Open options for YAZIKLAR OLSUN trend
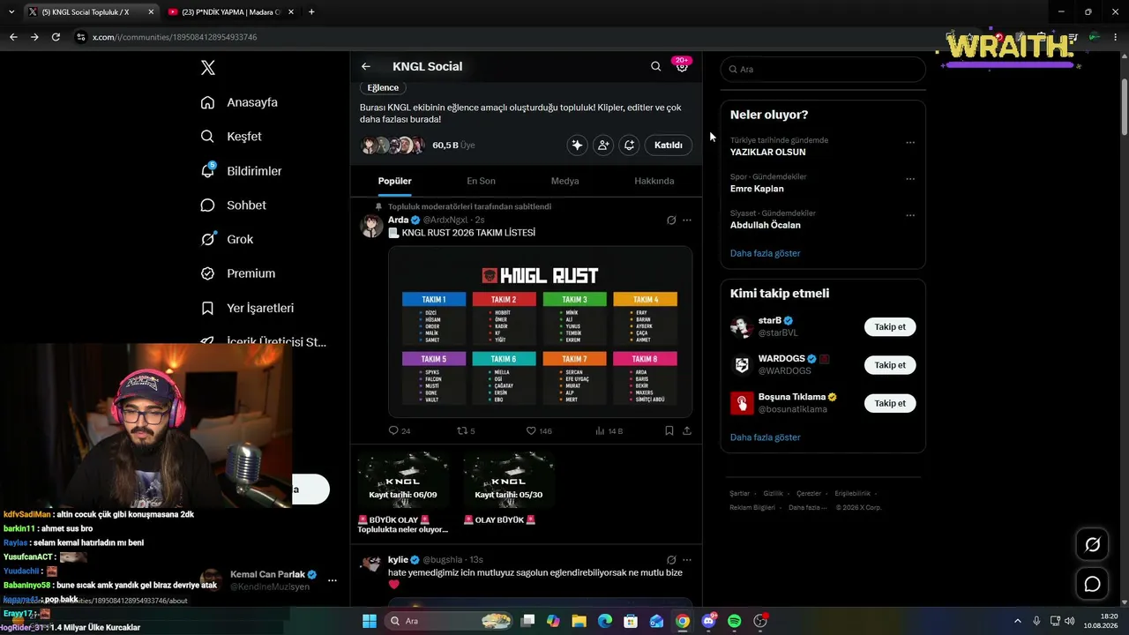1129x635 pixels. [910, 142]
